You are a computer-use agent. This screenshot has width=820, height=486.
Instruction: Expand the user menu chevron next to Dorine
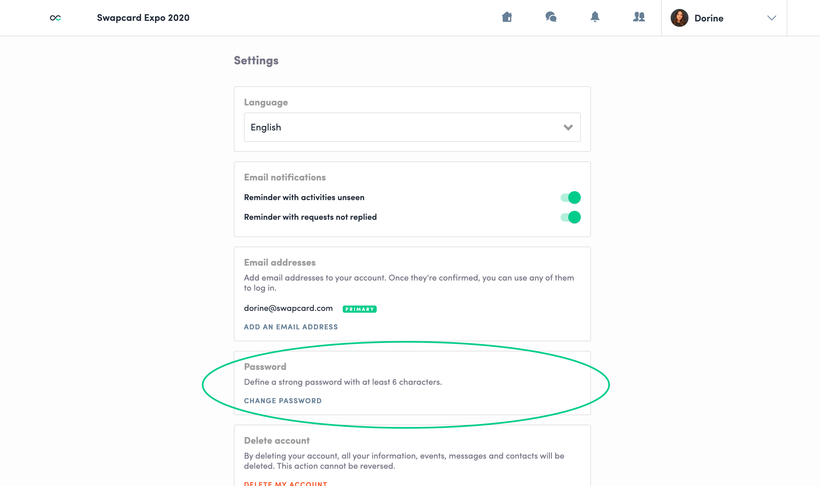772,18
